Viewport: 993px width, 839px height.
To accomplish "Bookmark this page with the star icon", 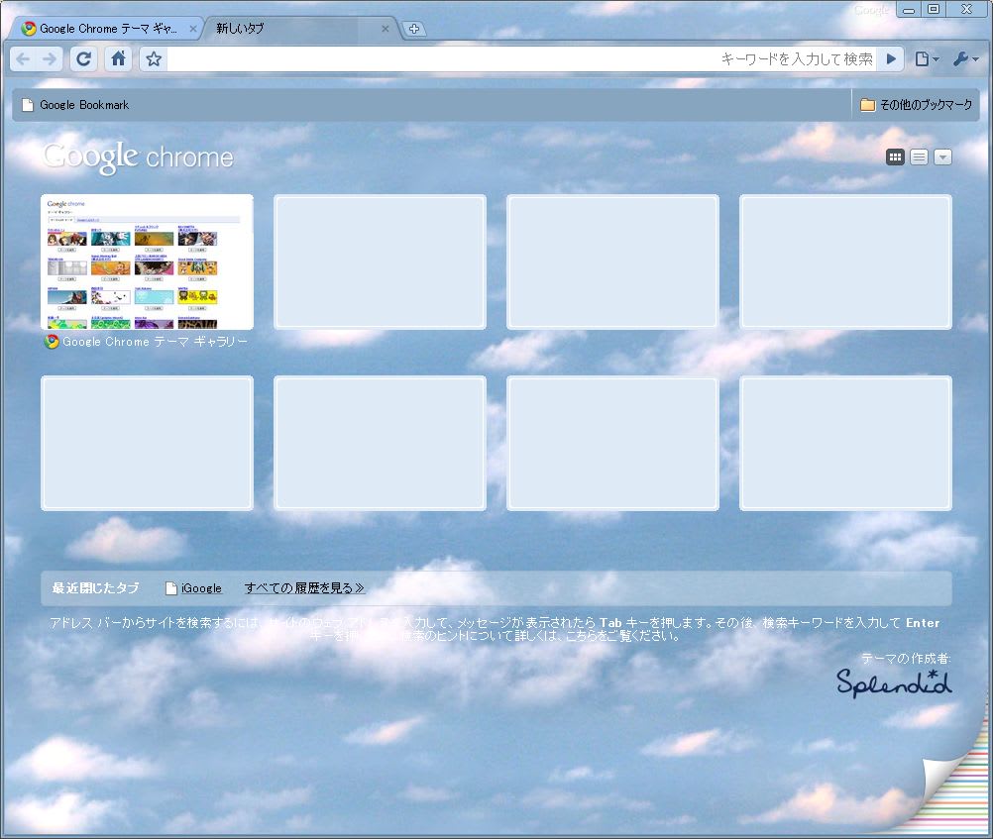I will pos(154,59).
